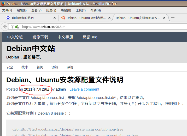Open a new tab with plus button
187x136 pixels.
click(x=173, y=18)
